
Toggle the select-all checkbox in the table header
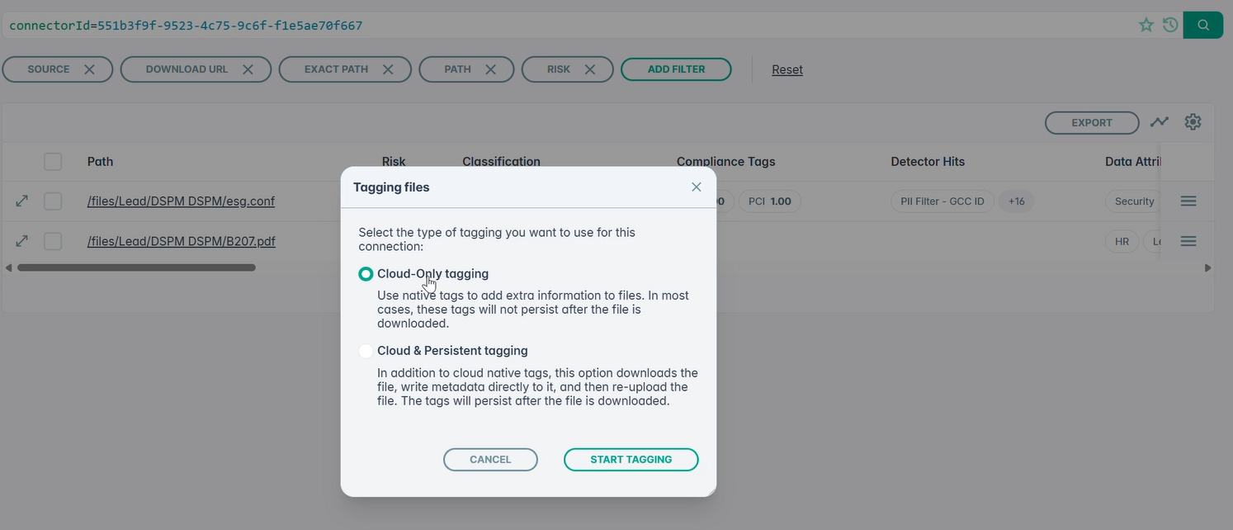pos(53,162)
